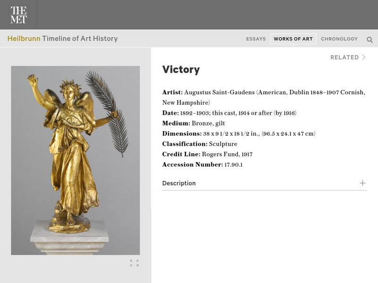Select the Works of Art tab
The image size is (378, 283).
coord(293,39)
